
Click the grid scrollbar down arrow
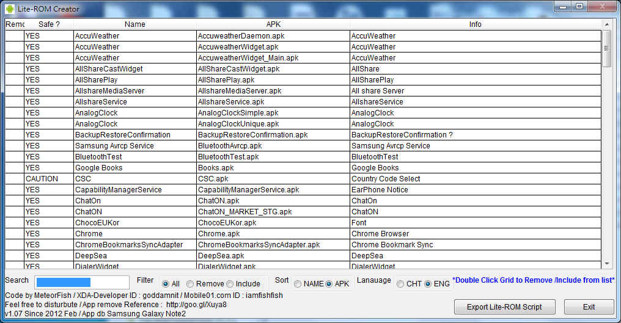[607, 264]
